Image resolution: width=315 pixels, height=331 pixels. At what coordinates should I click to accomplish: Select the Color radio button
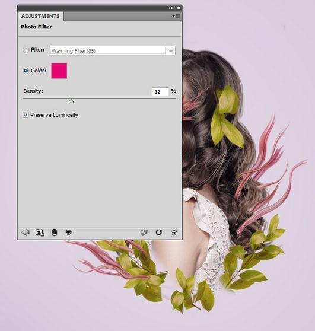coord(26,71)
